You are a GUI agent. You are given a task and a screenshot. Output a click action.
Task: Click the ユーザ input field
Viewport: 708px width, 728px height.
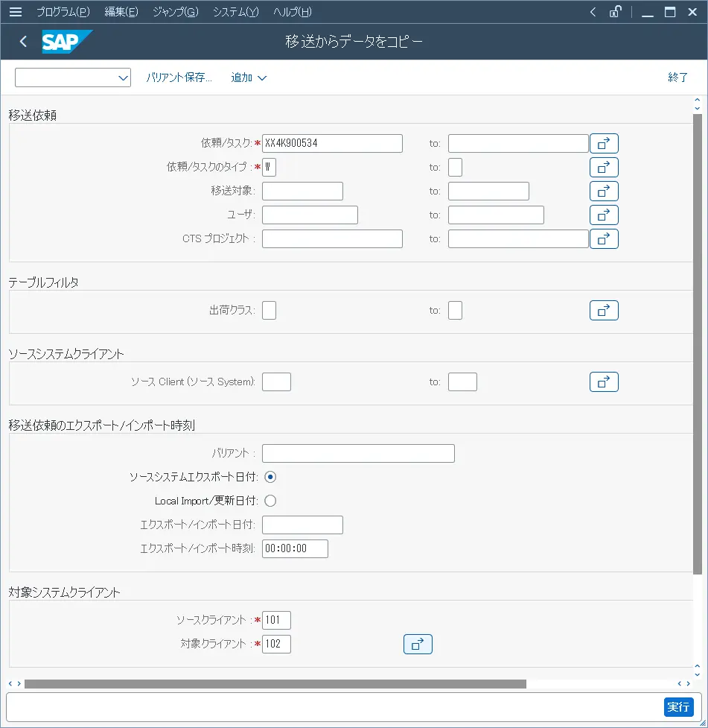pyautogui.click(x=310, y=215)
